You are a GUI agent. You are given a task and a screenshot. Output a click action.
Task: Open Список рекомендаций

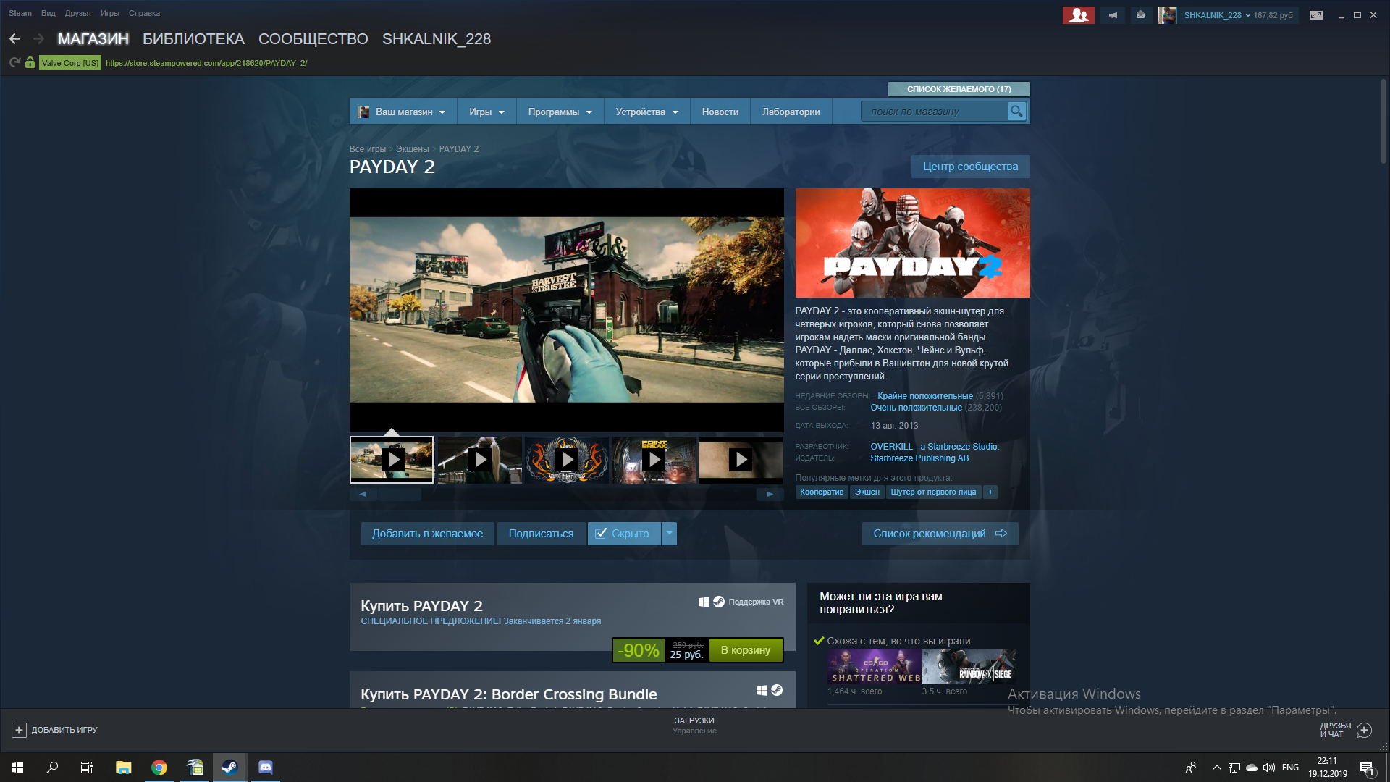[x=940, y=534]
